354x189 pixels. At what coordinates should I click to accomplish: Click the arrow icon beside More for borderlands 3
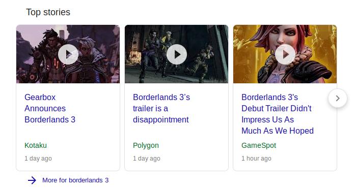point(32,180)
